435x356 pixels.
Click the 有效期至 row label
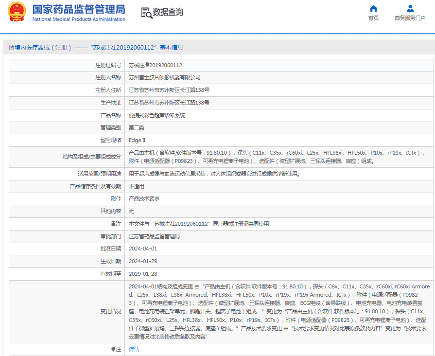coord(111,274)
